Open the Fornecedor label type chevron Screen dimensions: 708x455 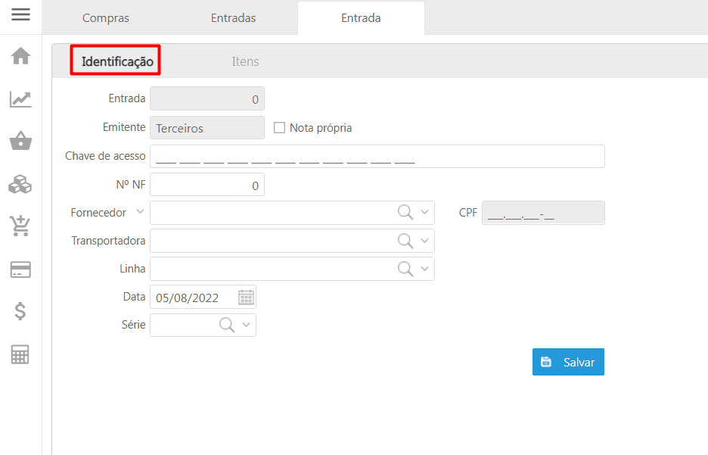point(139,212)
